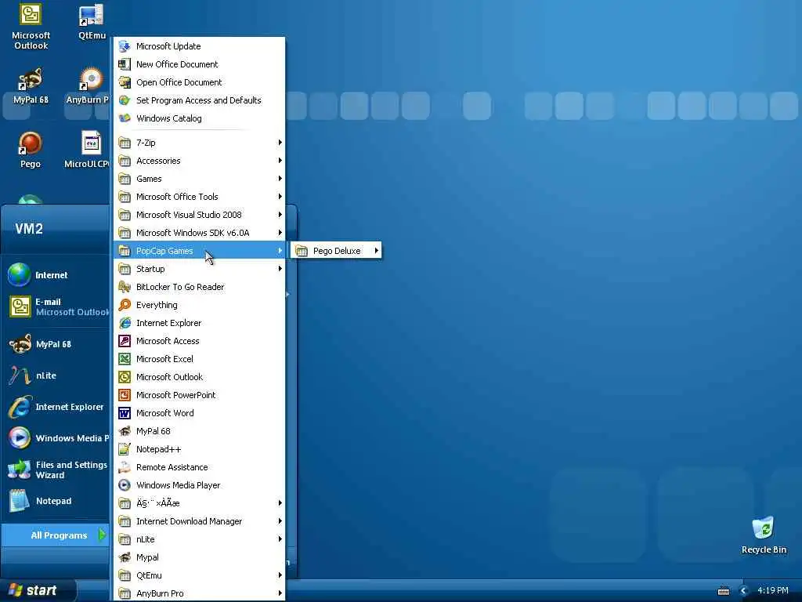Click Microsoft Access icon
Screen dimensions: 802x602
(125, 341)
